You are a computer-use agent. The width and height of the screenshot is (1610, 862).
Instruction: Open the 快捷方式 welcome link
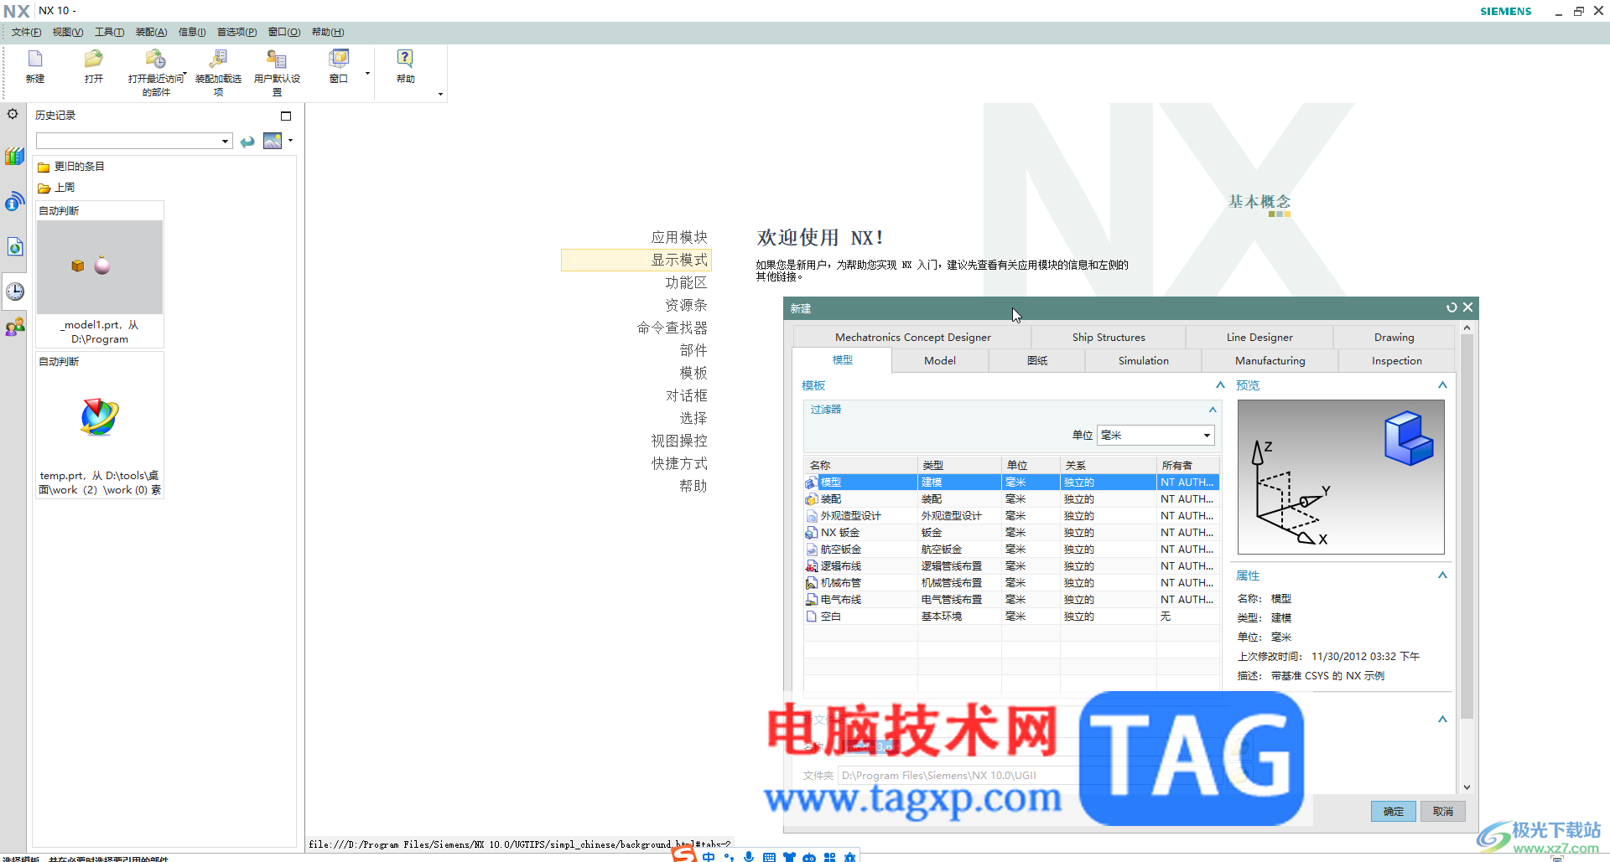pyautogui.click(x=679, y=463)
